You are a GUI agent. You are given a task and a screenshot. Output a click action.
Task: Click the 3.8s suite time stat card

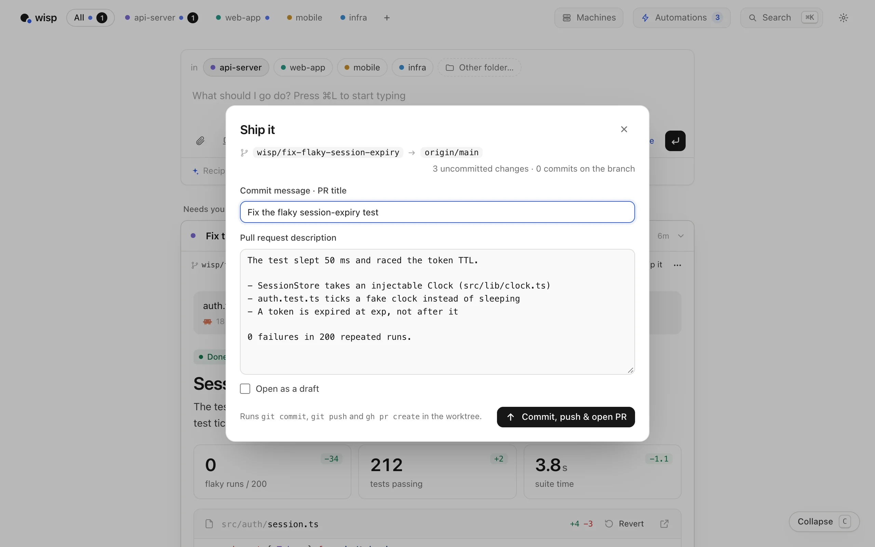pos(602,472)
